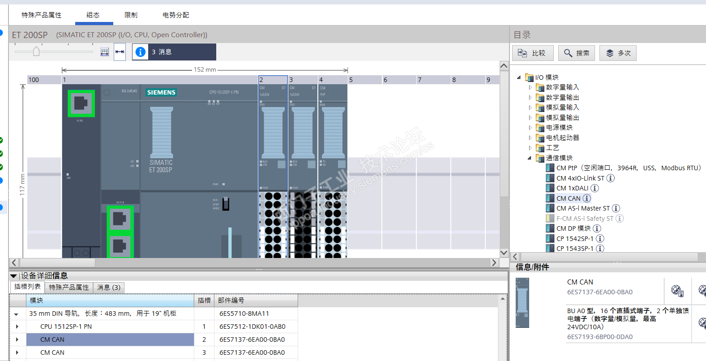Open the 限制 tab
Screen dimensions: 706x361
click(131, 15)
